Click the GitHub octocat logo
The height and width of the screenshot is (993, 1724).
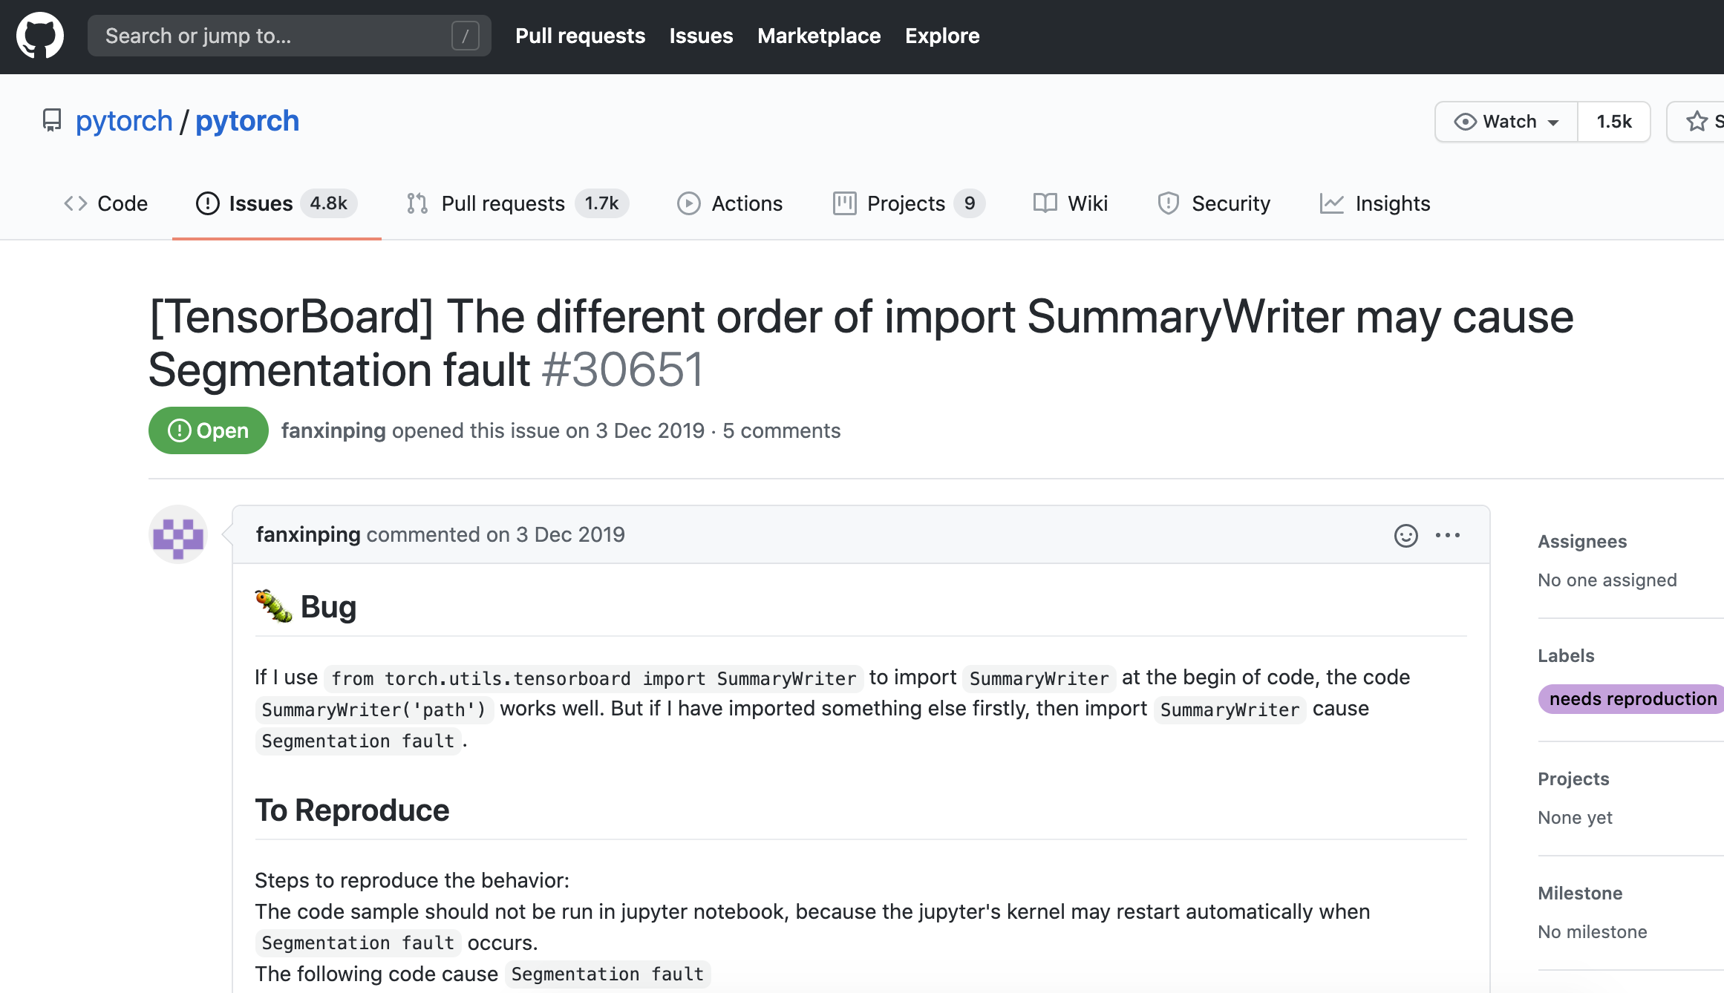tap(40, 36)
